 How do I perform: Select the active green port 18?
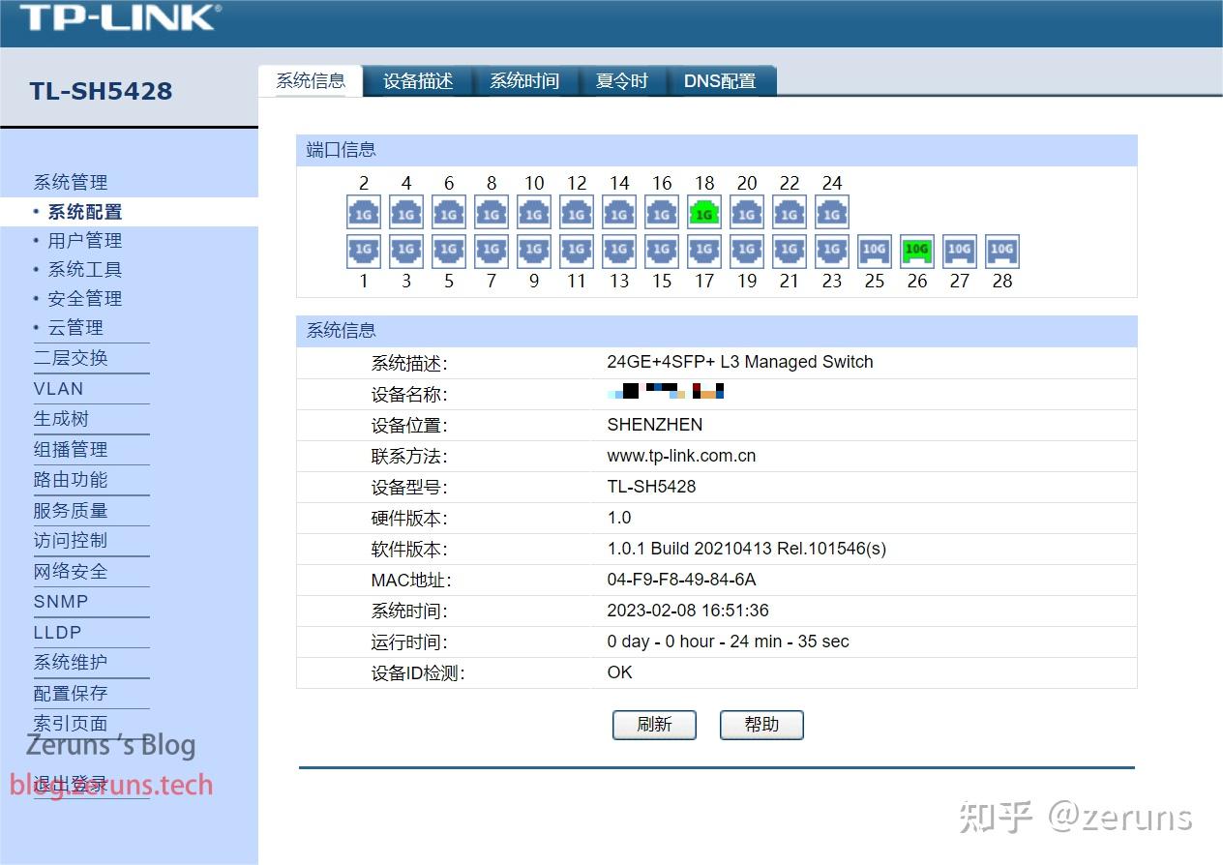[704, 212]
